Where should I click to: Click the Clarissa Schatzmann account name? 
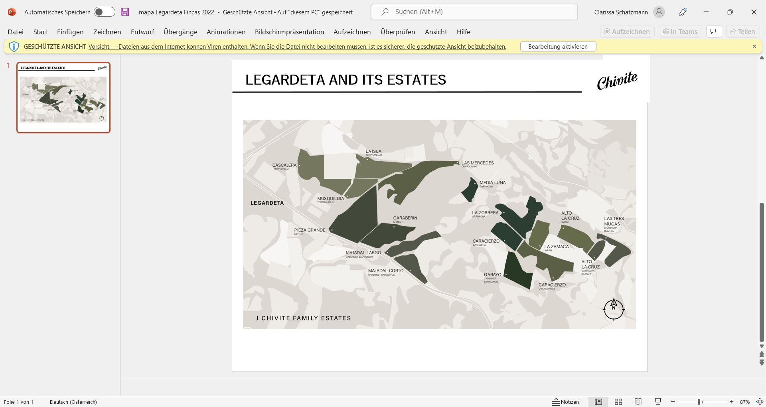click(621, 12)
